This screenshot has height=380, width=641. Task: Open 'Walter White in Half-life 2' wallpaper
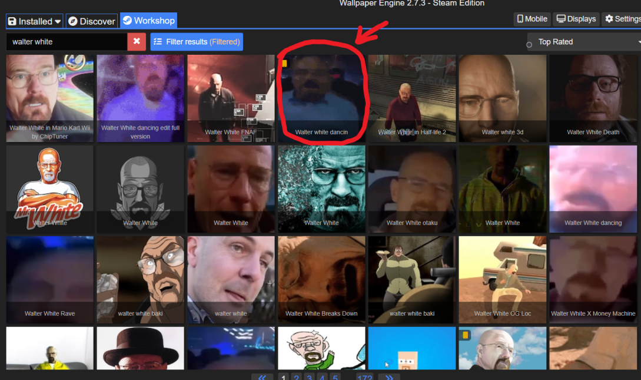tap(412, 98)
